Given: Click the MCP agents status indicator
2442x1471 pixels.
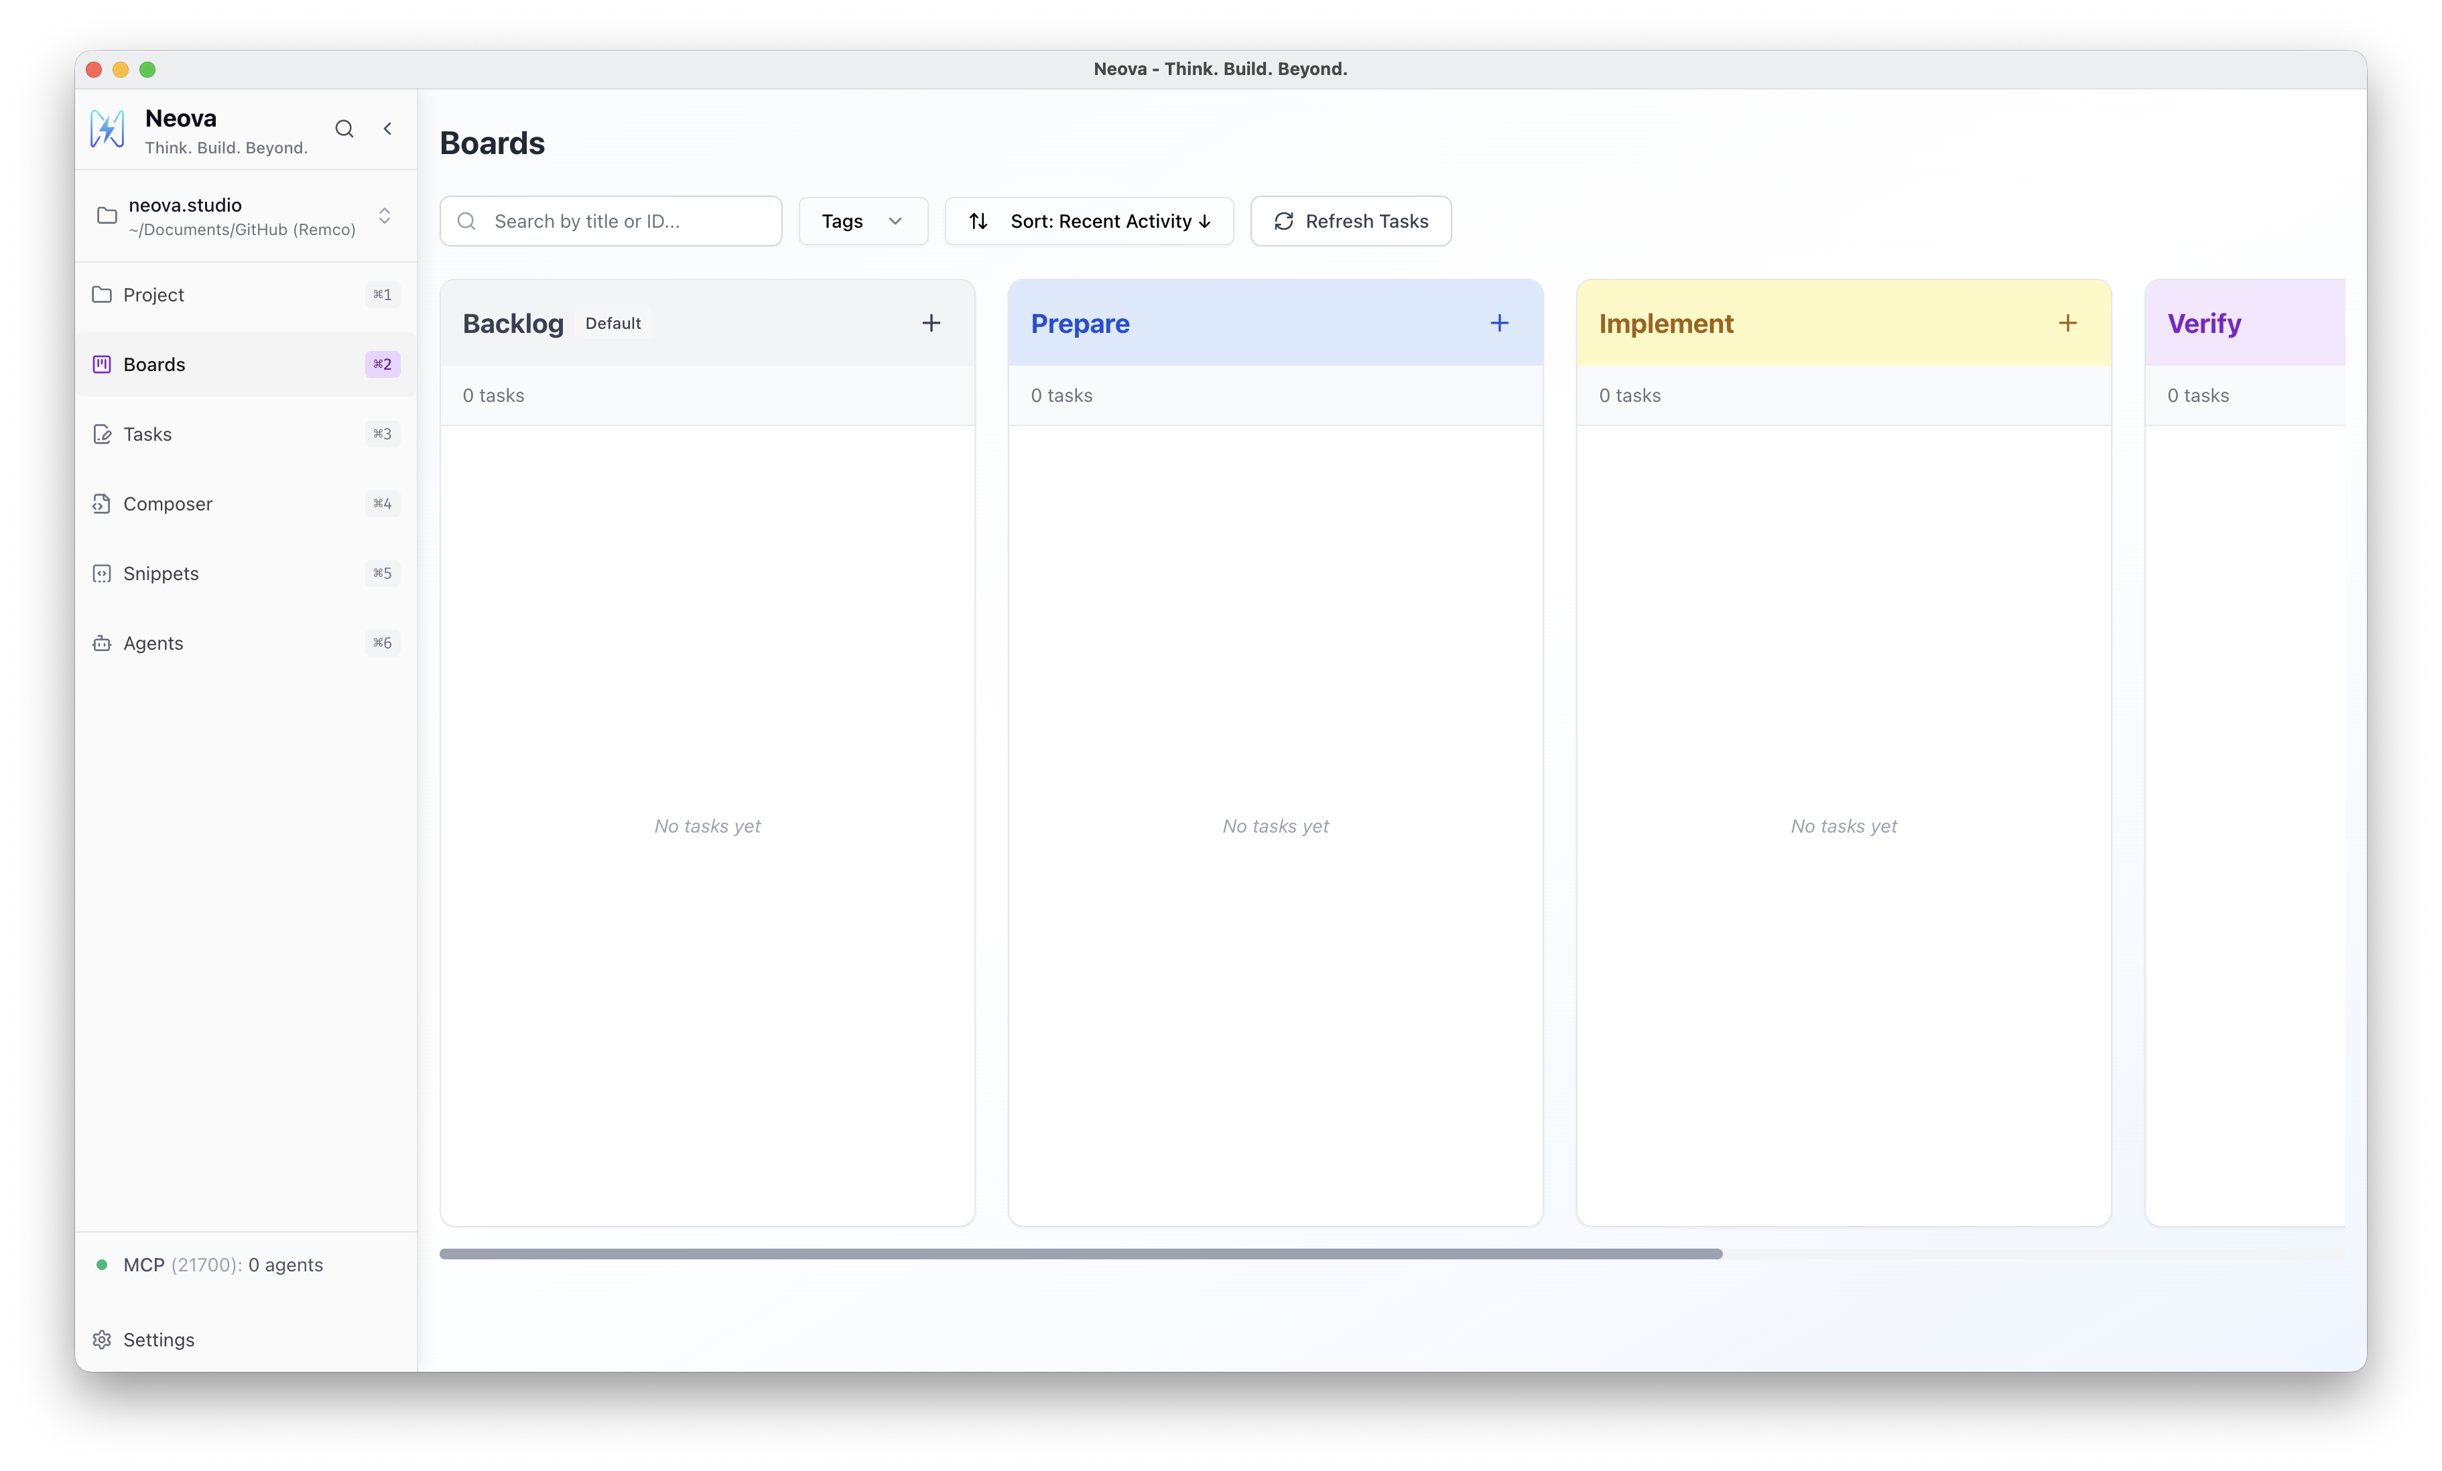Looking at the screenshot, I should pos(222,1264).
